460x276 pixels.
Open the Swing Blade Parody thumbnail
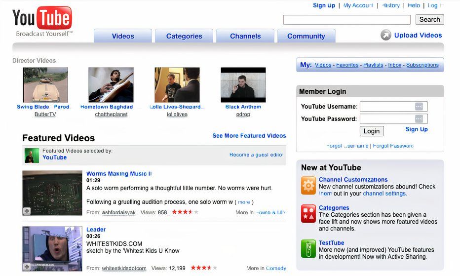[x=45, y=85]
